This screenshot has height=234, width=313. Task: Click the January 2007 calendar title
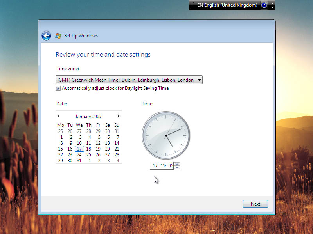point(88,116)
